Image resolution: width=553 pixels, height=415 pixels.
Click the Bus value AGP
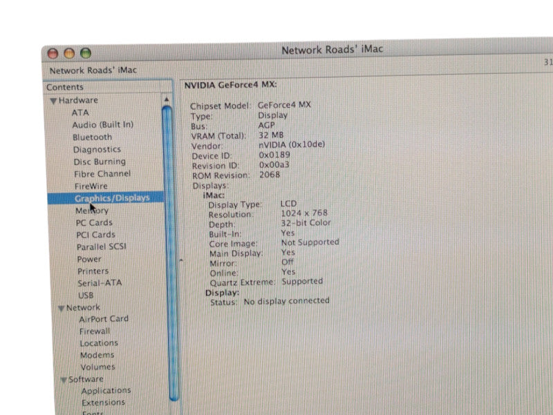point(266,126)
